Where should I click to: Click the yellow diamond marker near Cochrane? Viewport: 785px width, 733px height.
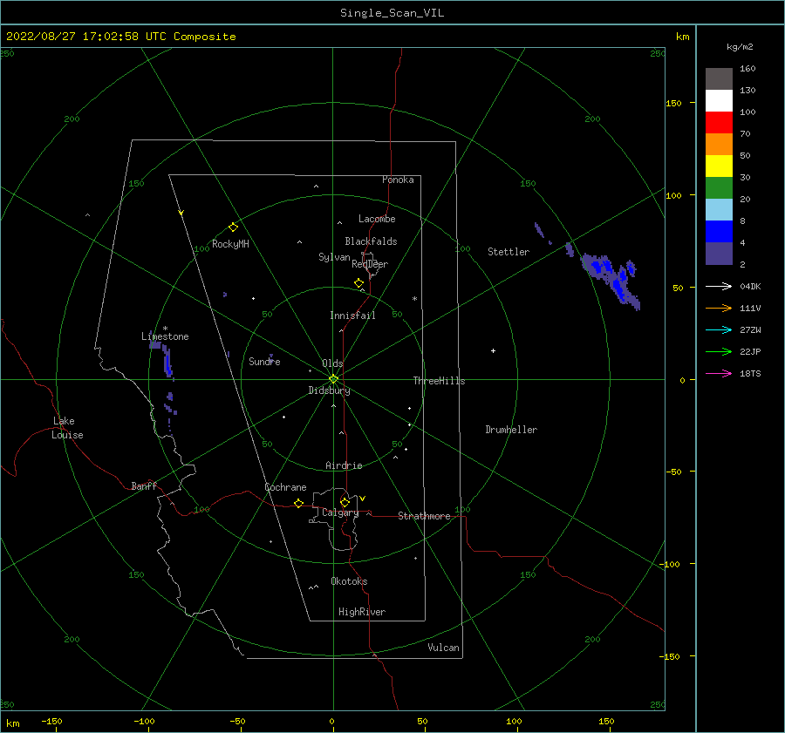click(x=299, y=504)
